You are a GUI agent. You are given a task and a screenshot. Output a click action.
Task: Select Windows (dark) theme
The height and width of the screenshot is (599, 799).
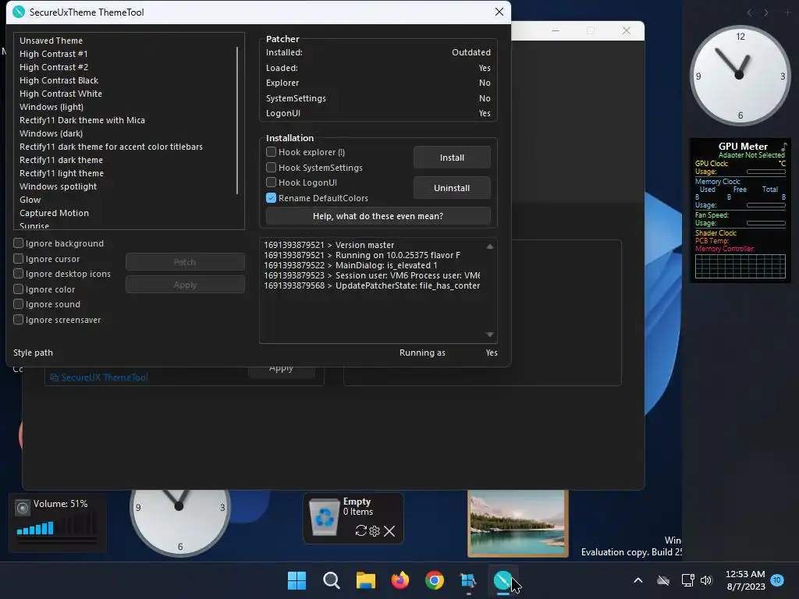51,133
